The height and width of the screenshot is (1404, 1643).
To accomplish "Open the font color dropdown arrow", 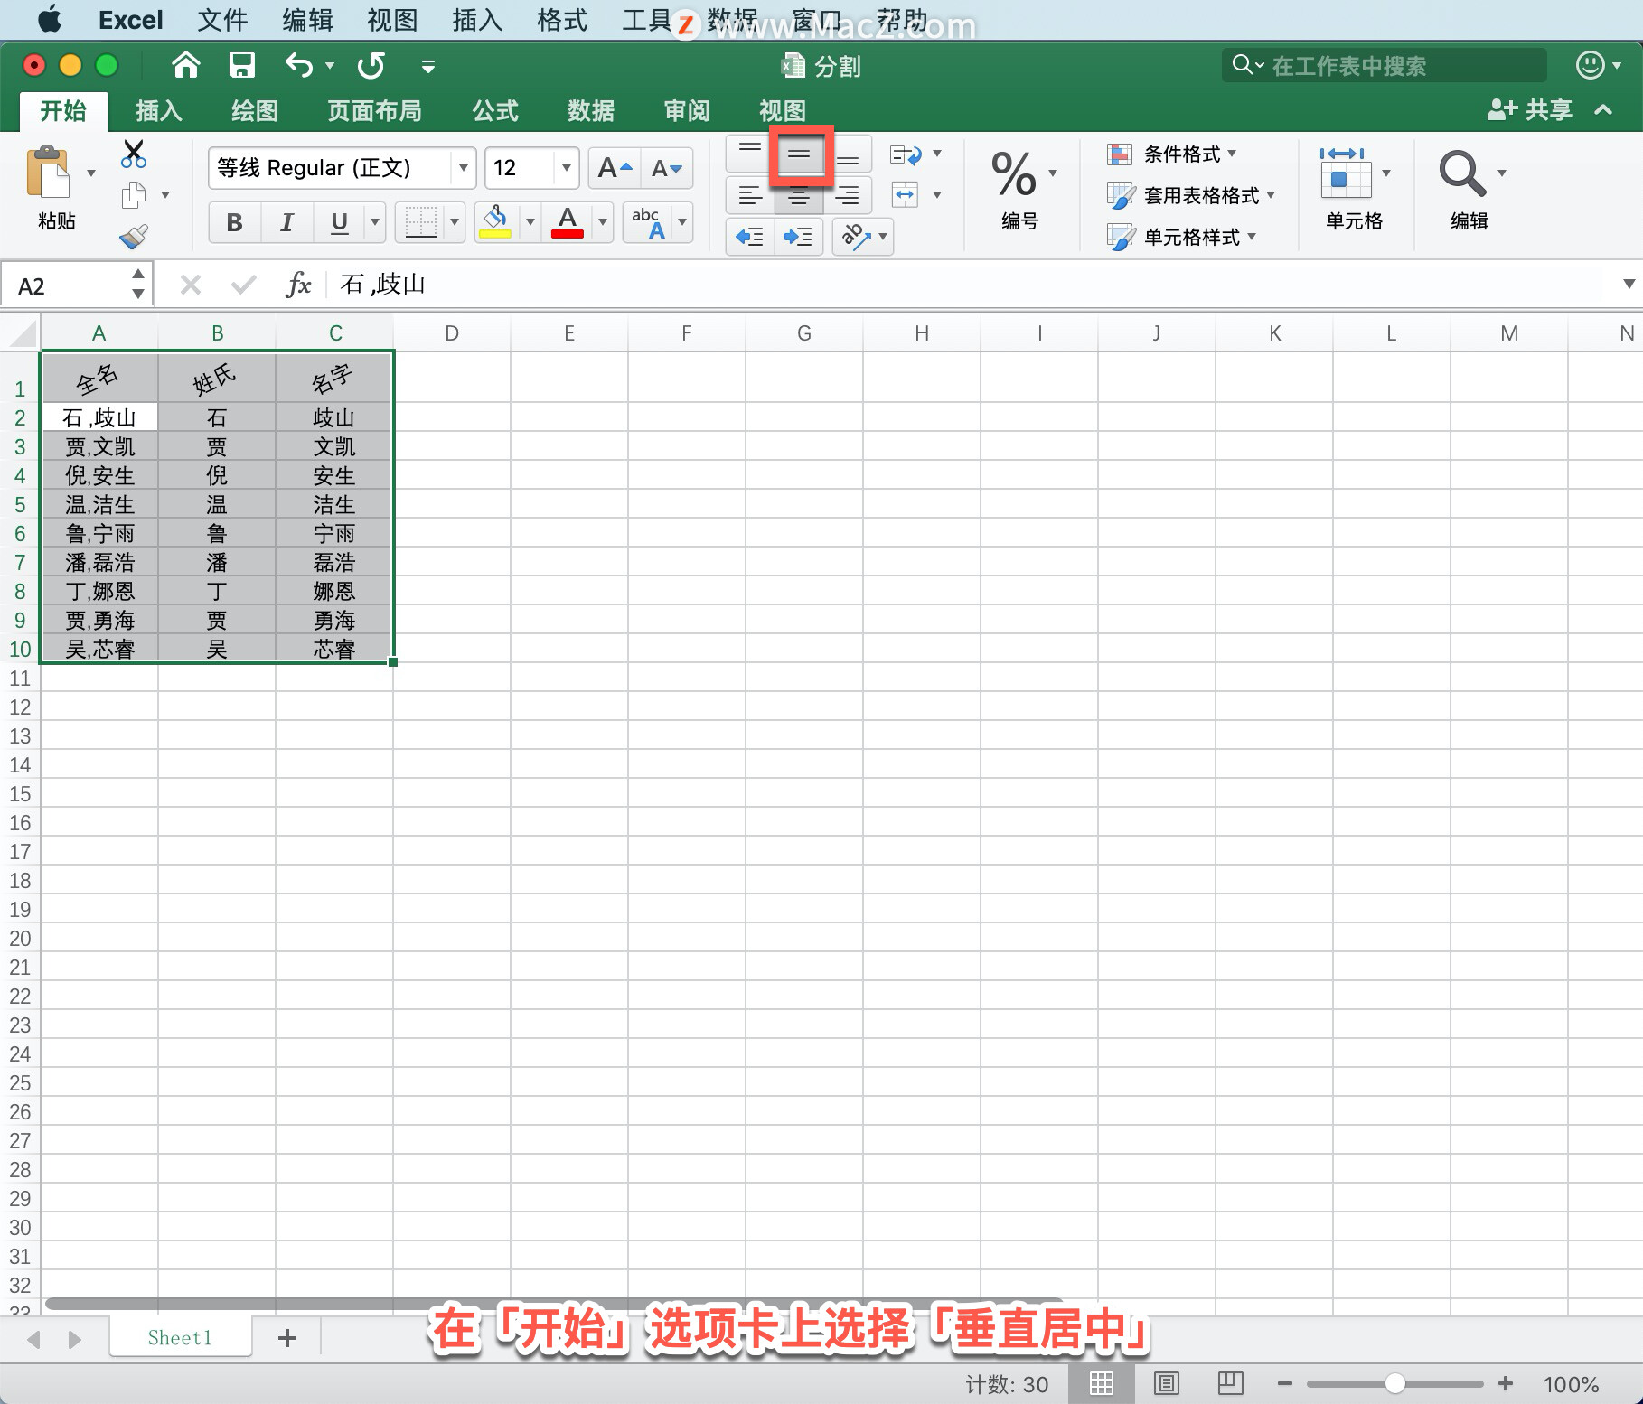I will [x=602, y=221].
